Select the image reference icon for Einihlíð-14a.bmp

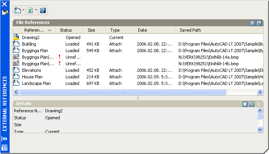click(16, 57)
